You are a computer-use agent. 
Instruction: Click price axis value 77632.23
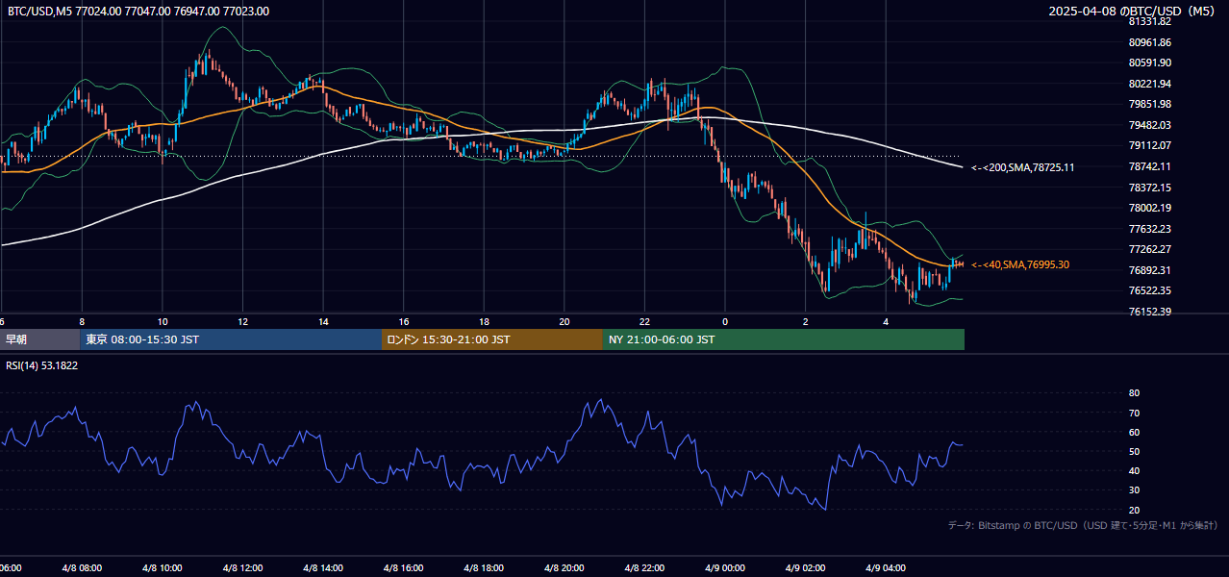tap(1149, 229)
